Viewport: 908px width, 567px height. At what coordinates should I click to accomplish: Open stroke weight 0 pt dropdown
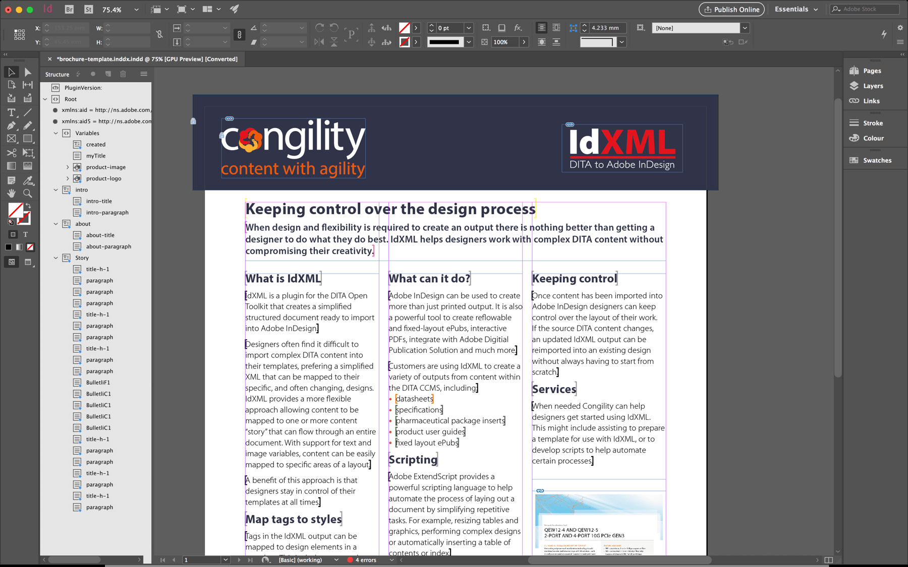(x=469, y=28)
